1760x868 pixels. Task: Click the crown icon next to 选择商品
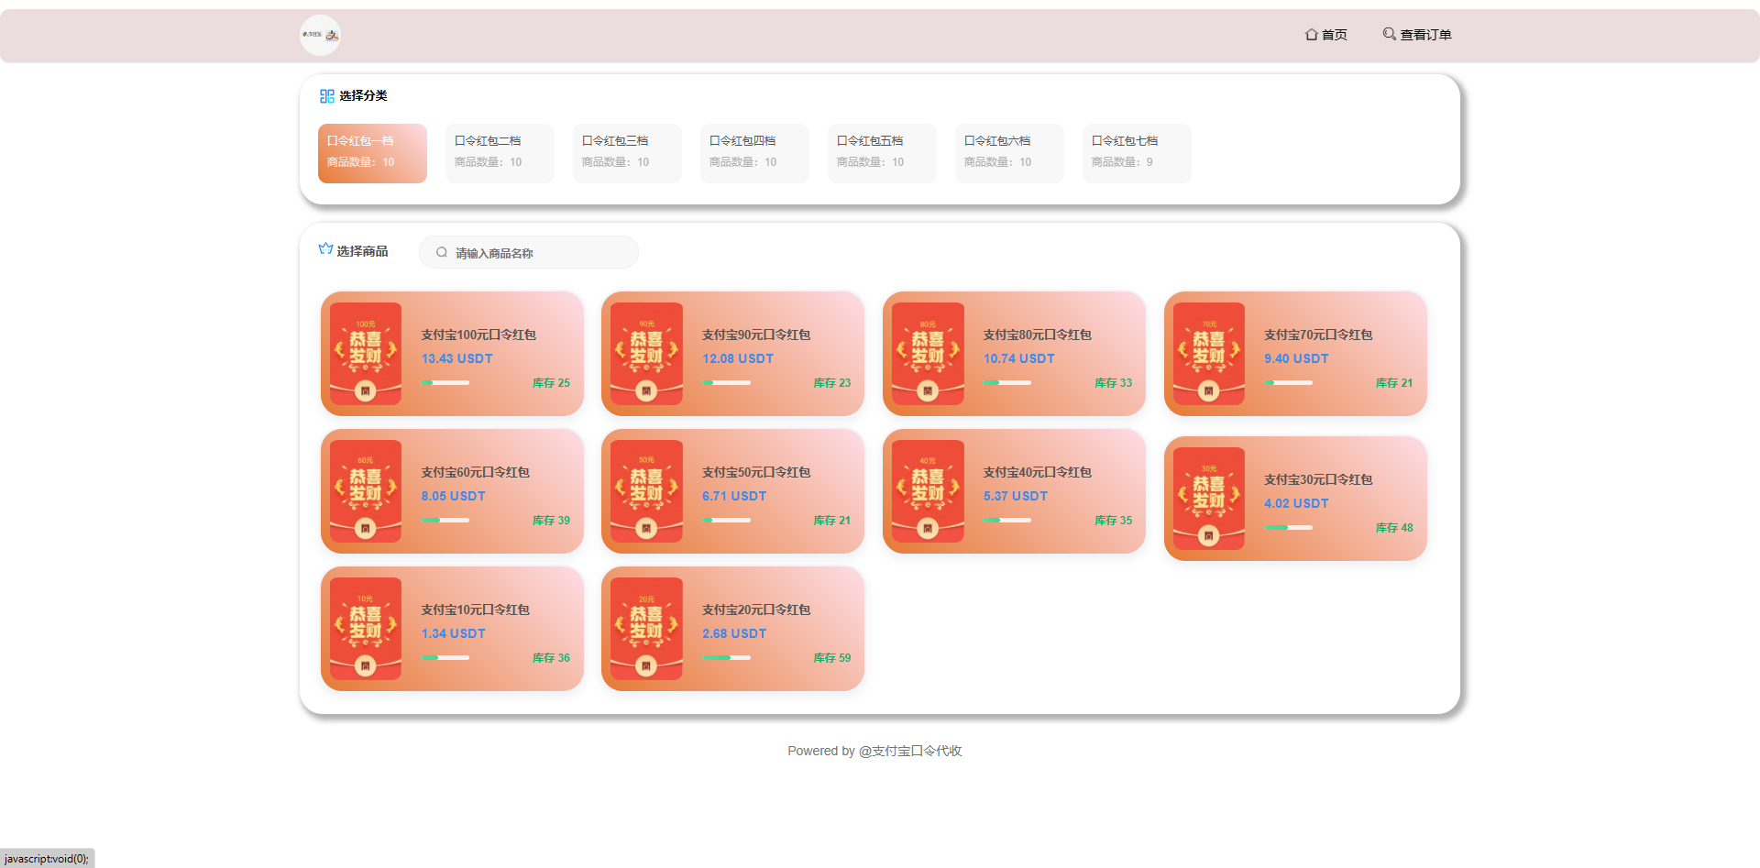click(325, 249)
